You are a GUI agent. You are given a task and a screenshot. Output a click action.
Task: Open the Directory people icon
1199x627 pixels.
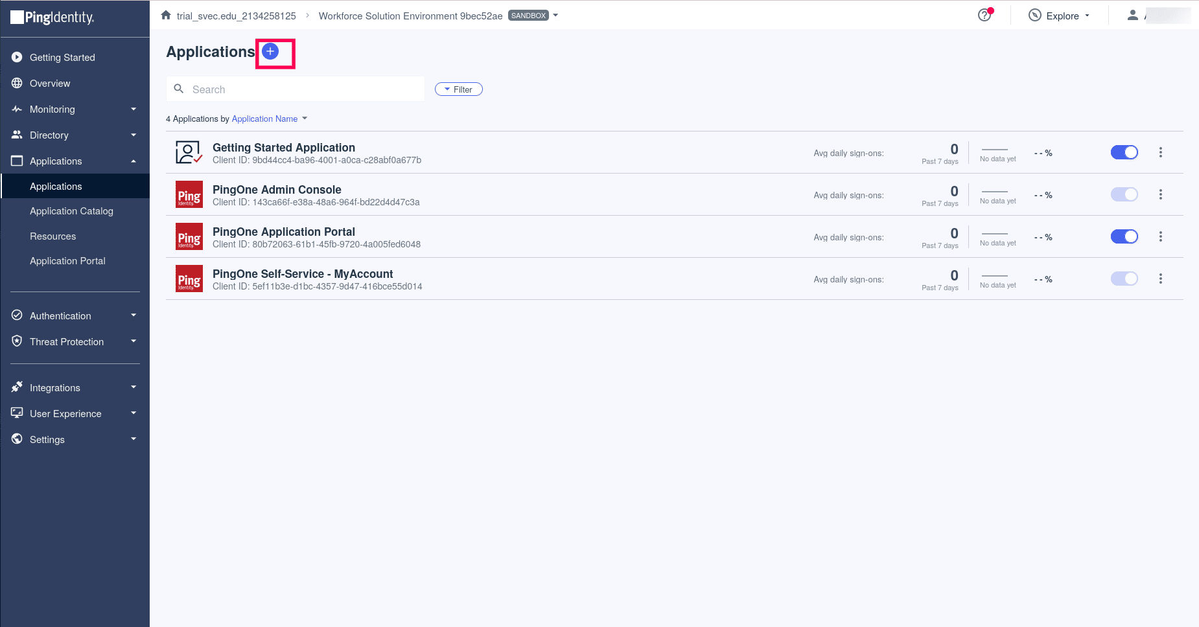pyautogui.click(x=17, y=135)
